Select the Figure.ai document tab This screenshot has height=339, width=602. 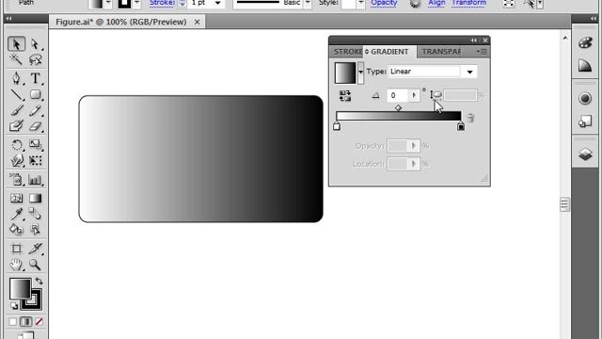121,22
